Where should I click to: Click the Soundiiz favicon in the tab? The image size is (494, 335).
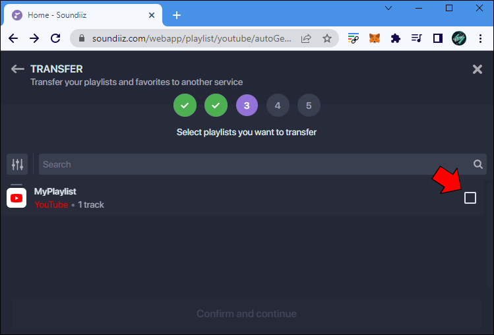17,15
